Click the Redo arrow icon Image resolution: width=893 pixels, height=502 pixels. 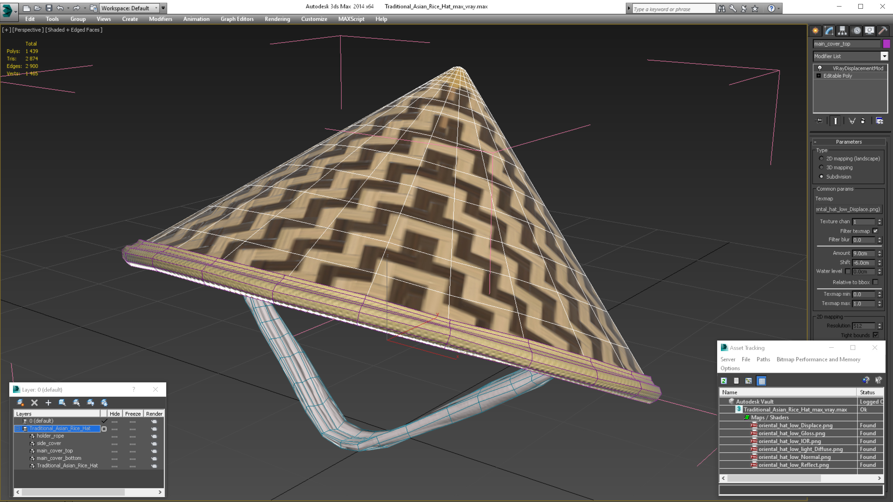click(x=77, y=8)
